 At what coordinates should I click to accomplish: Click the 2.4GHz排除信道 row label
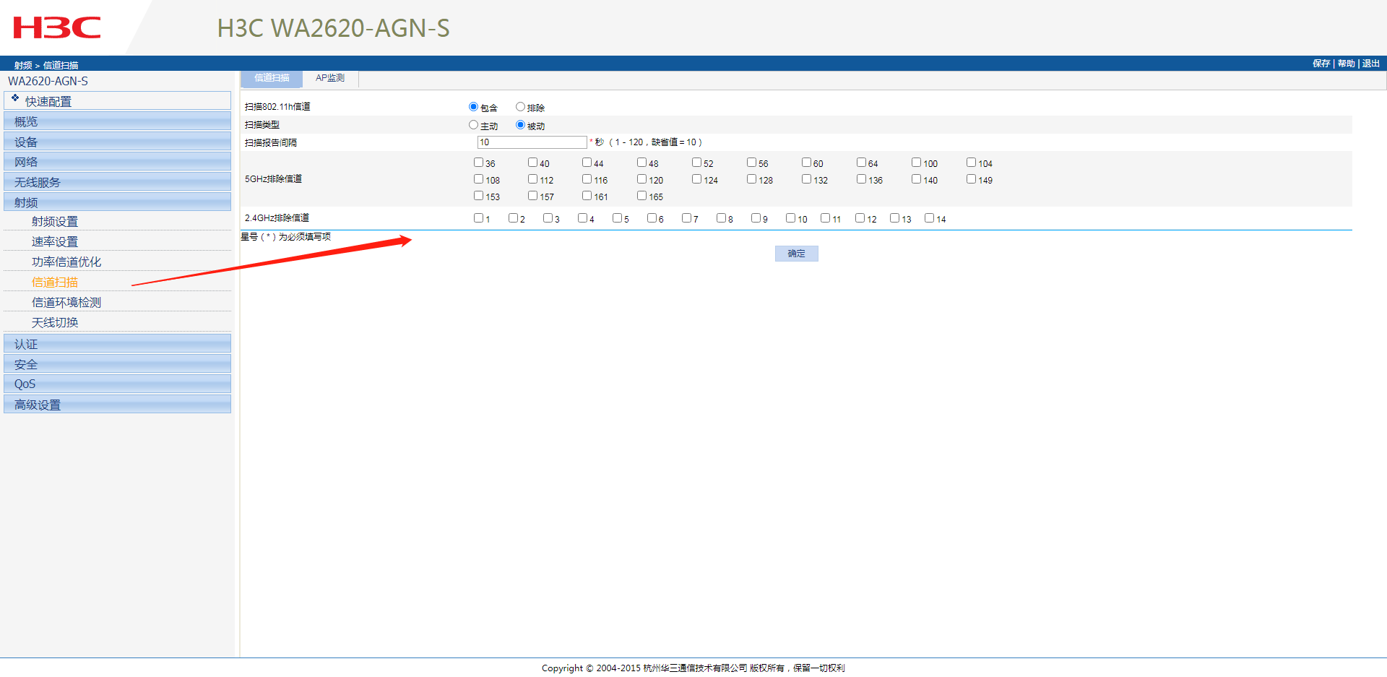[277, 218]
